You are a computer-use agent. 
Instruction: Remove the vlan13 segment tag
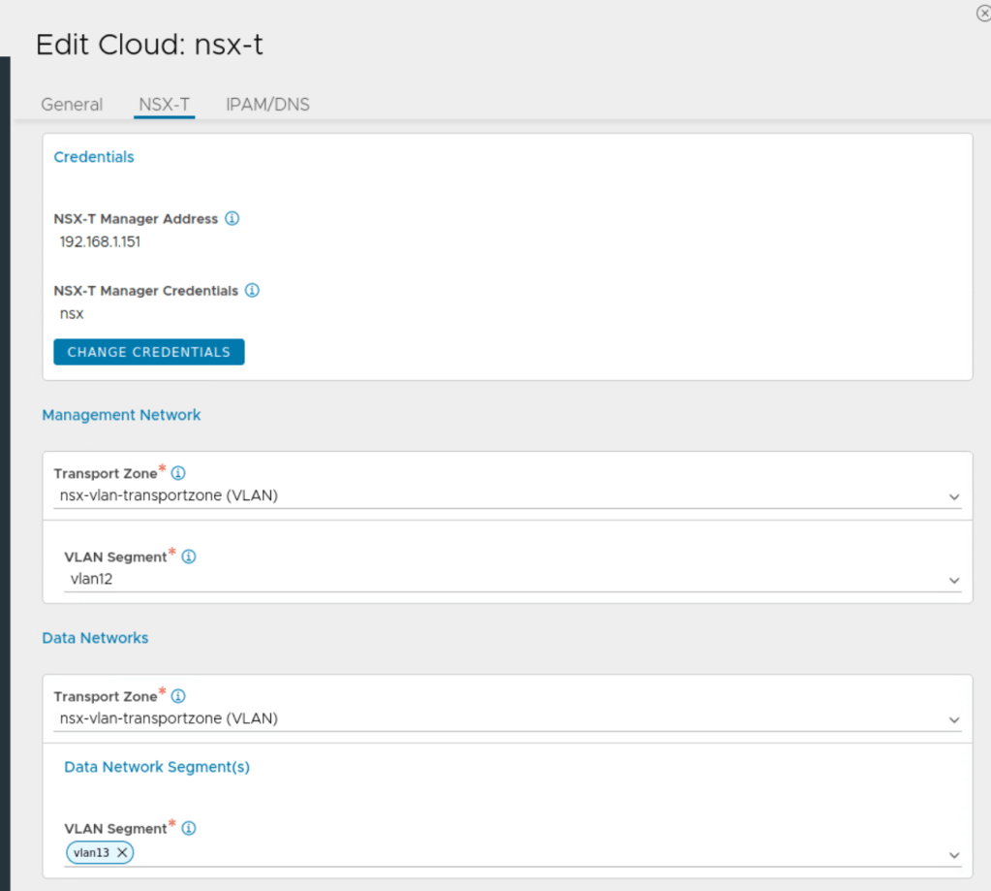[x=122, y=852]
